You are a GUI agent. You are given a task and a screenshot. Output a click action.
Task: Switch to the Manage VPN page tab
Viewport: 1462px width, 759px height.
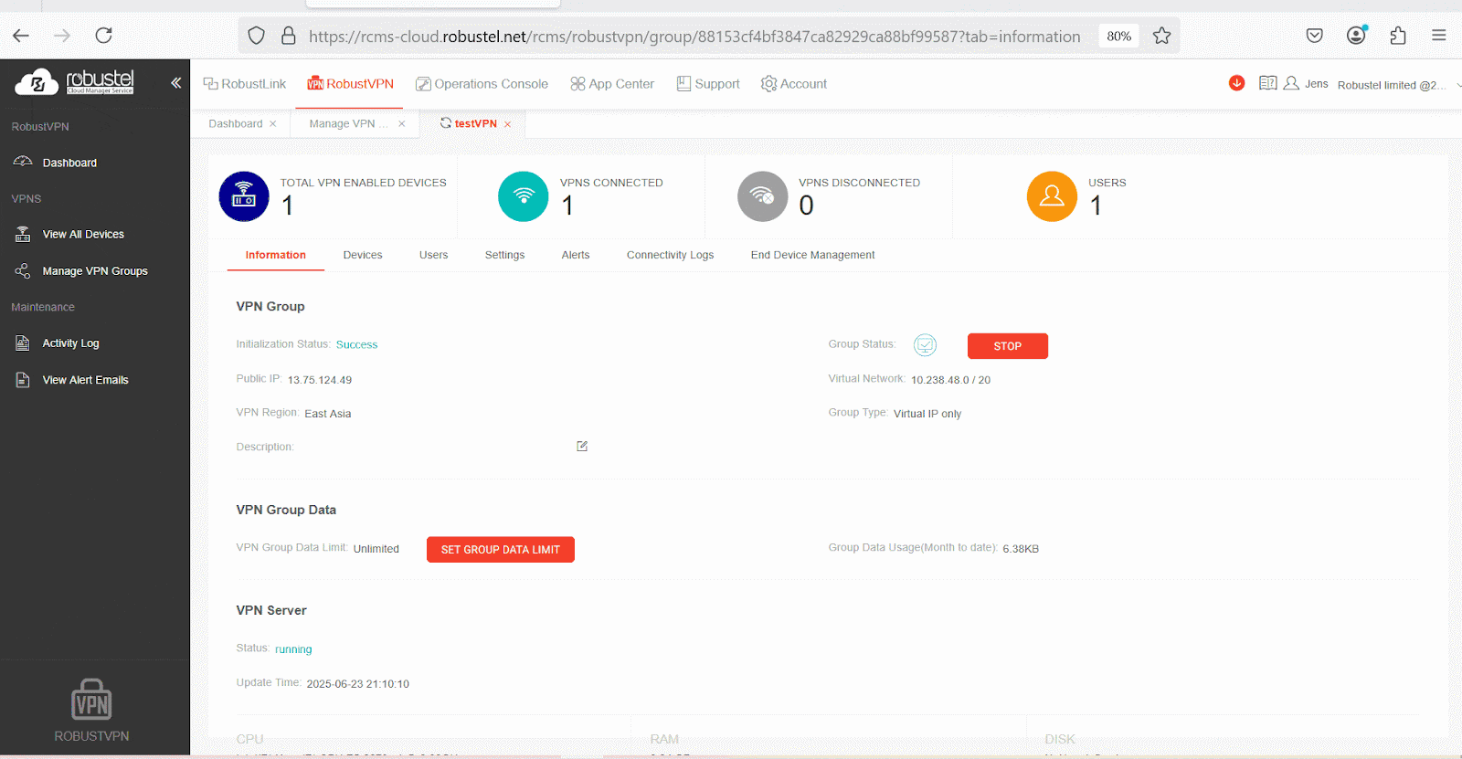[x=347, y=124]
